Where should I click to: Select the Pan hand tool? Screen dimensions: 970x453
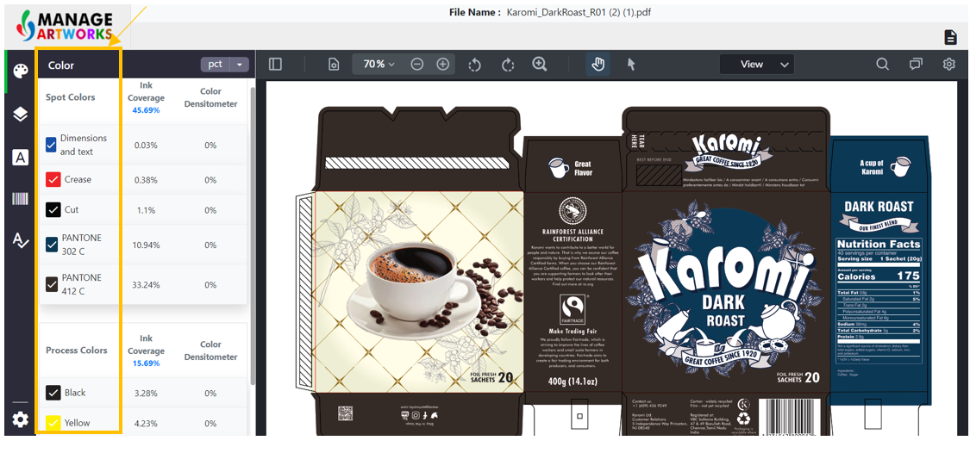pyautogui.click(x=598, y=65)
